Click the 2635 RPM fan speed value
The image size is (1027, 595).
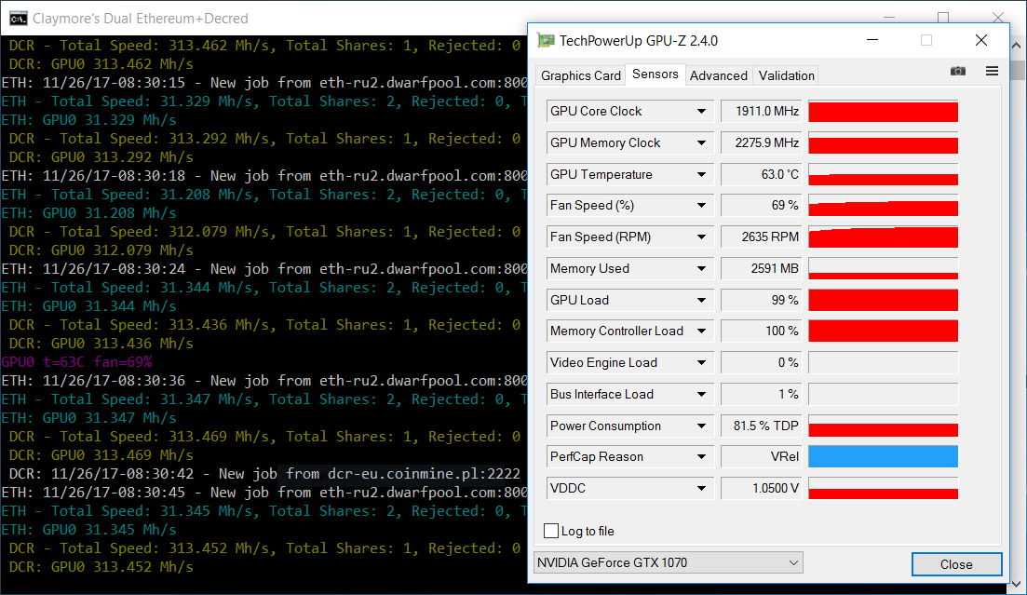(762, 237)
